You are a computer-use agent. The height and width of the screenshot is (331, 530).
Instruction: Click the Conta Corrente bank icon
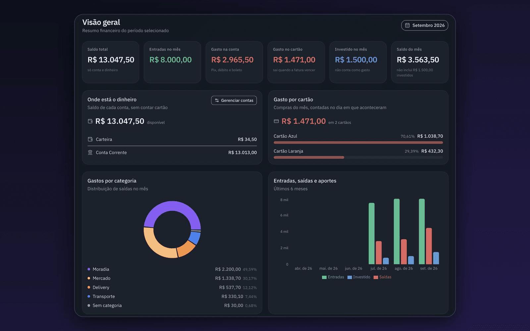pyautogui.click(x=90, y=153)
